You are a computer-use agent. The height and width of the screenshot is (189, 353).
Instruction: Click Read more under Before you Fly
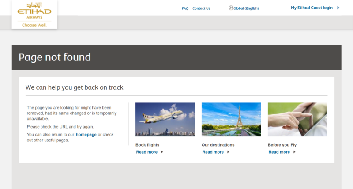tap(279, 152)
